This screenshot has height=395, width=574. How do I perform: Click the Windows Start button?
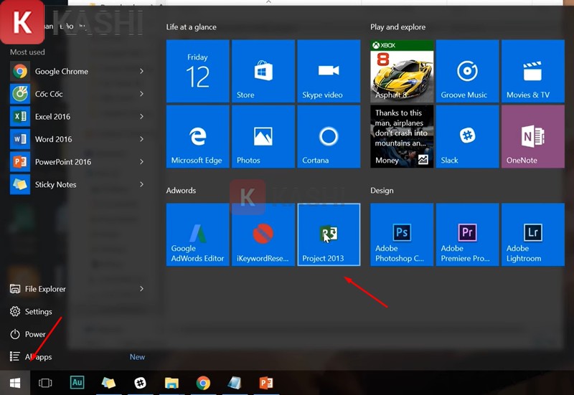tap(15, 383)
